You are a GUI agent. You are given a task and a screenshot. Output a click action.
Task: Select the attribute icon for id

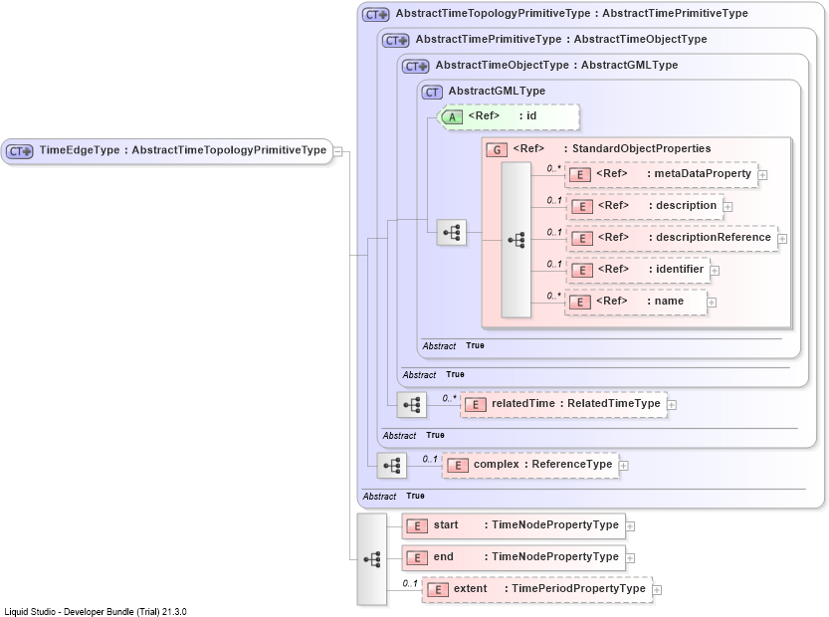point(452,117)
